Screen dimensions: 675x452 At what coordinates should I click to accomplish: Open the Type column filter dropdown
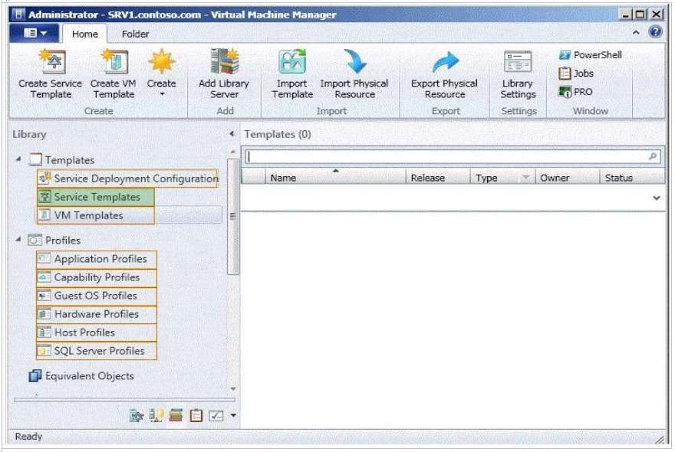[525, 177]
